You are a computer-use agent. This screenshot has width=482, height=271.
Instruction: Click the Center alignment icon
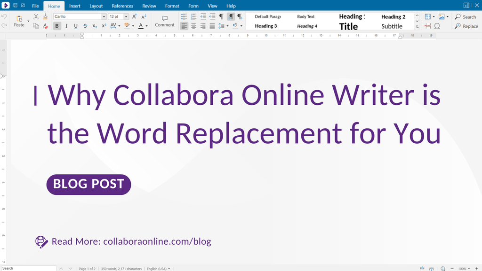[x=193, y=26]
